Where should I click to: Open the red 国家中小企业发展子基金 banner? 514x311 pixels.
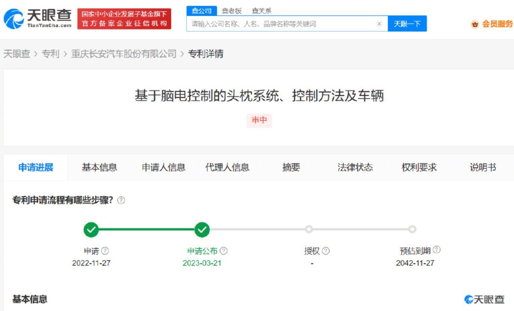124,19
